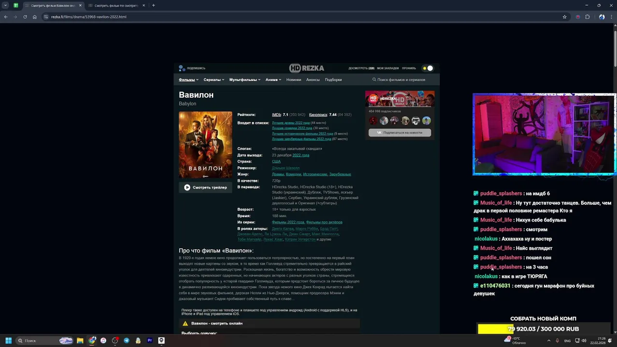Click Смотреть трейлер button
The width and height of the screenshot is (617, 347).
pyautogui.click(x=205, y=187)
